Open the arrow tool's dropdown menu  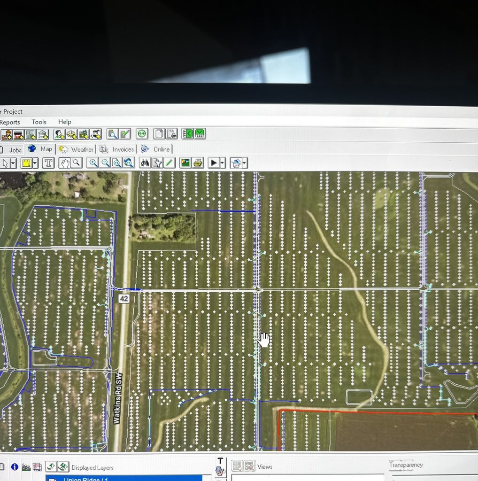click(13, 163)
